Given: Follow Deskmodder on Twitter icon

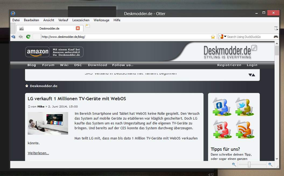Looking at the screenshot, I should coord(244,107).
